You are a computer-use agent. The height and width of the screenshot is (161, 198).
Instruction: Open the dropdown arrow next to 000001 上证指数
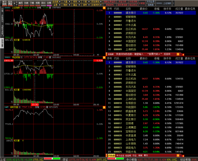173,3
